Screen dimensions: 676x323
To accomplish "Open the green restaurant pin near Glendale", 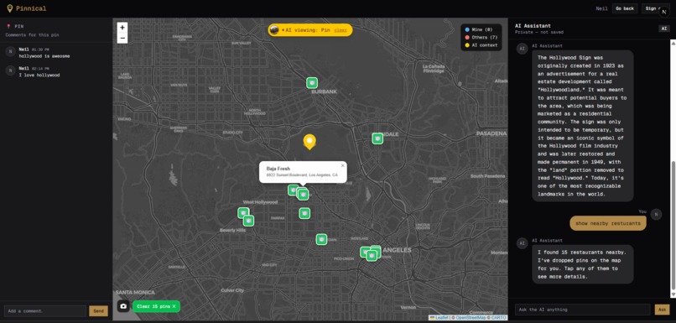I will click(377, 138).
